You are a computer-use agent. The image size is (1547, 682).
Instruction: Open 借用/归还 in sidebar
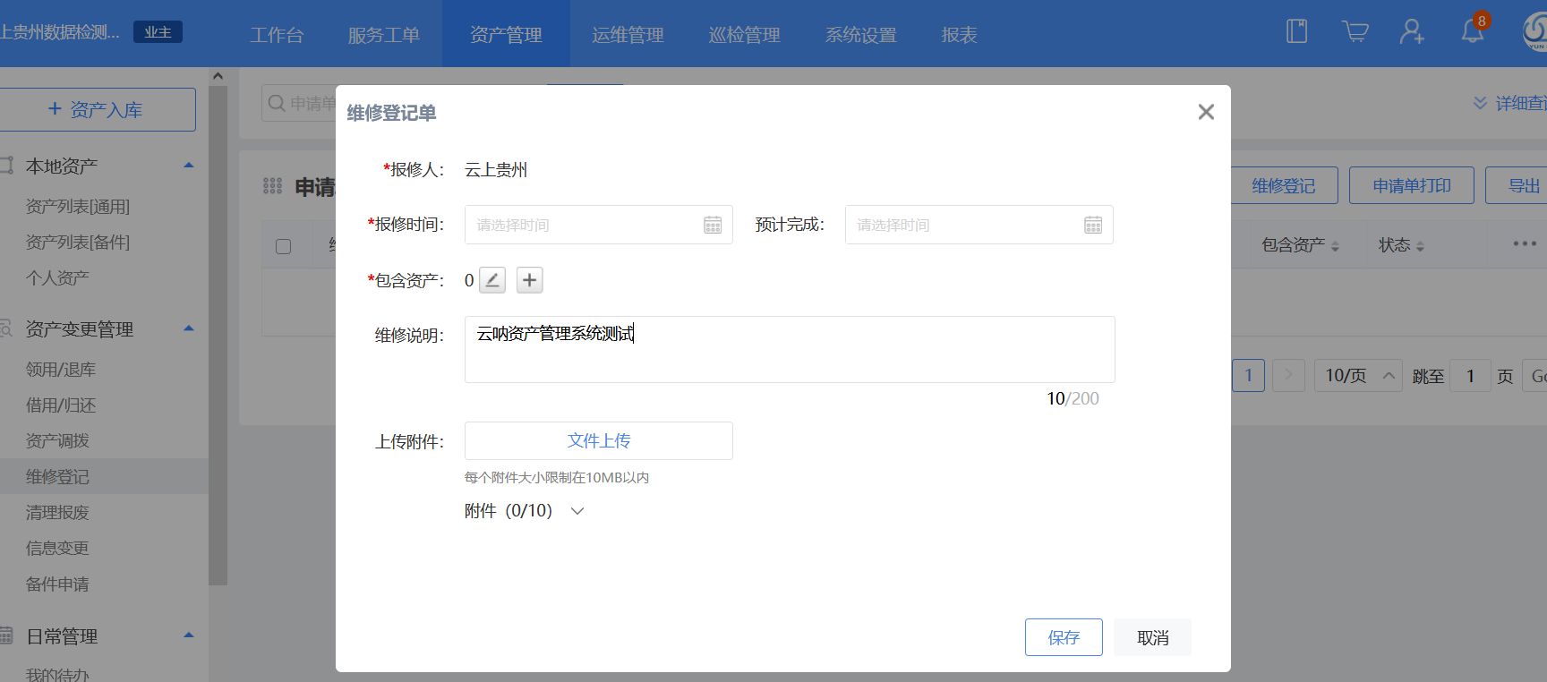click(x=61, y=405)
